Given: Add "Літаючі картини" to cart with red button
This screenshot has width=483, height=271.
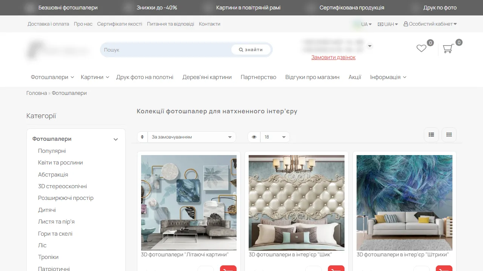Looking at the screenshot, I should click(x=228, y=269).
